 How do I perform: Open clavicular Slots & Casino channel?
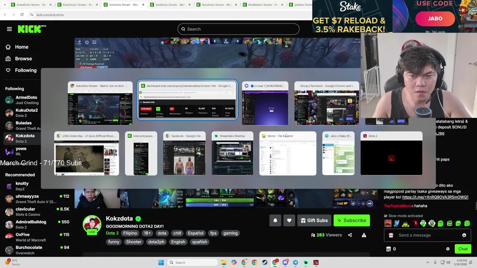coord(37,212)
